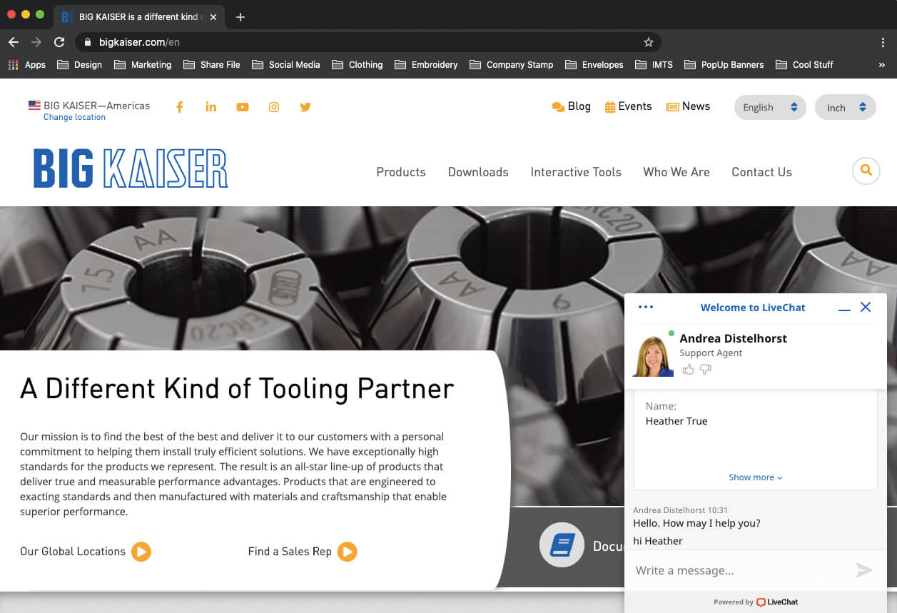Screen dimensions: 897x613
Task: Rate agent with thumbs down icon
Action: point(706,369)
